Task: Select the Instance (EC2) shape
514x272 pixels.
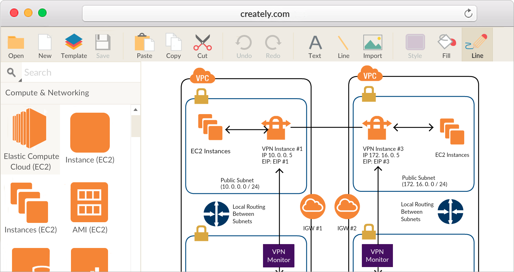Action: click(x=90, y=133)
